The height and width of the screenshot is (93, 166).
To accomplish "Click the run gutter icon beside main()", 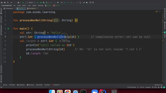I will [9, 29].
